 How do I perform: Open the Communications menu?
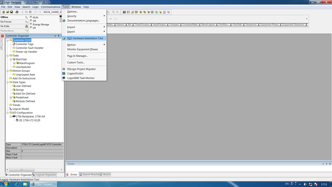51,7
